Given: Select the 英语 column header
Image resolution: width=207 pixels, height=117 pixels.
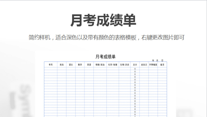Looking at the screenshot, I should pyautogui.click(x=89, y=65).
